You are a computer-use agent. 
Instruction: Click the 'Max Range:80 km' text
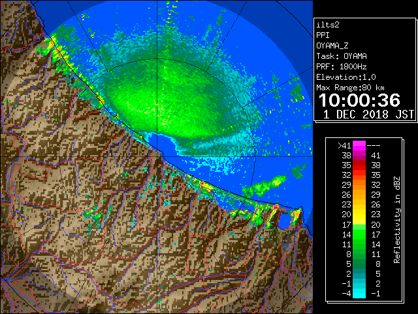[x=350, y=88]
